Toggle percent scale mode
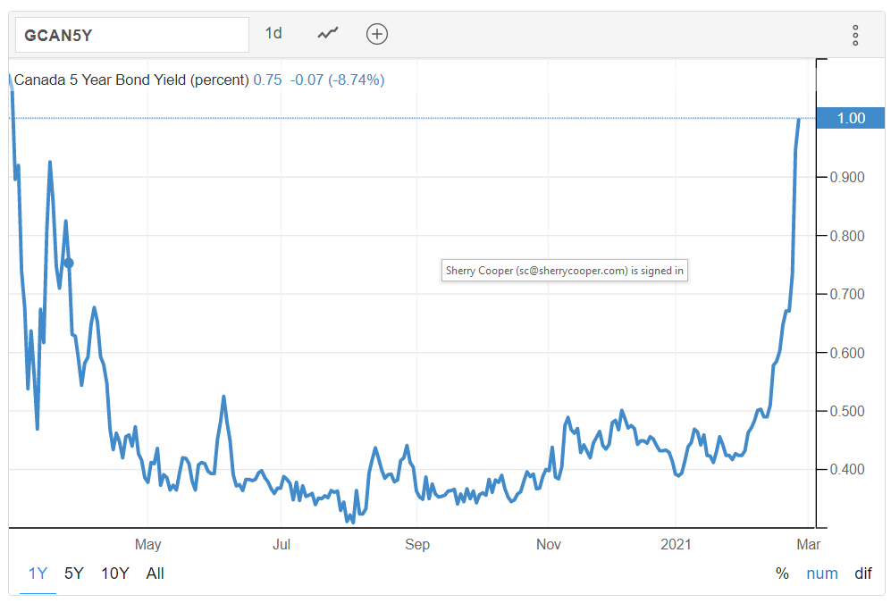891x603 pixels. [x=783, y=574]
